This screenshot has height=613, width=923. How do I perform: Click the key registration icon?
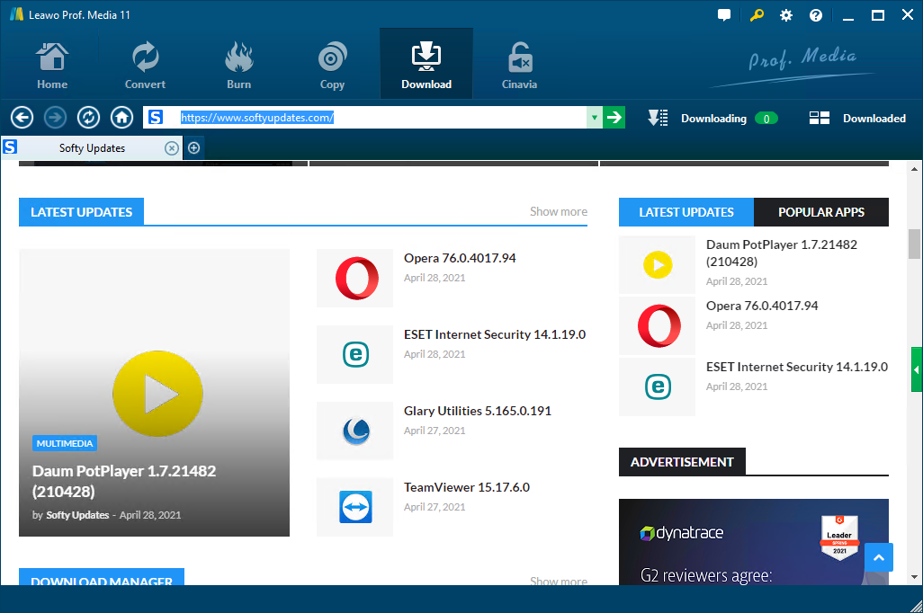757,15
